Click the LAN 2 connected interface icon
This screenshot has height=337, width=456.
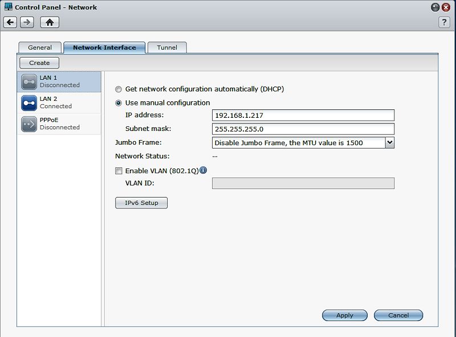[x=29, y=103]
